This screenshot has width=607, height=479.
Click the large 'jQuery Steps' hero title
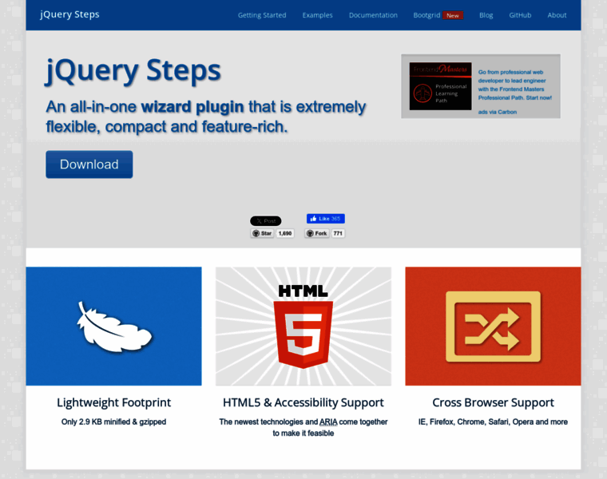133,71
